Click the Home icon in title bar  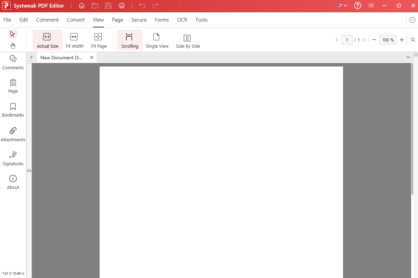(x=81, y=6)
